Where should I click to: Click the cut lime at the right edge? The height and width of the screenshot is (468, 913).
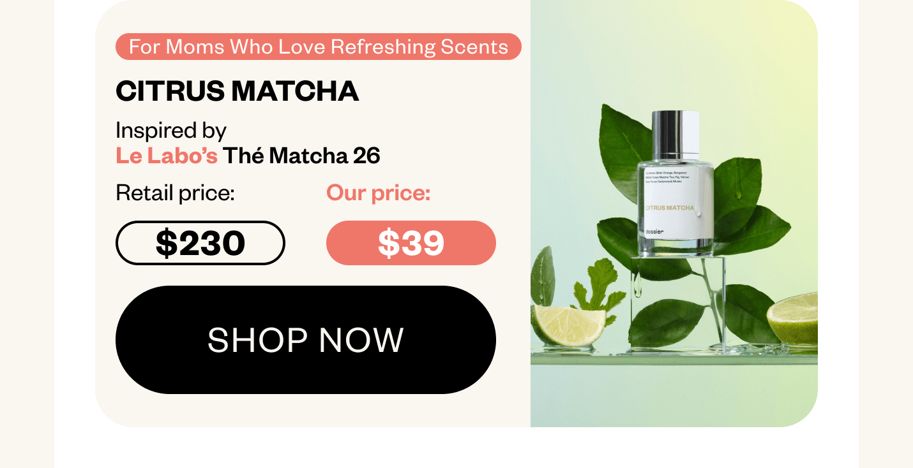click(793, 318)
